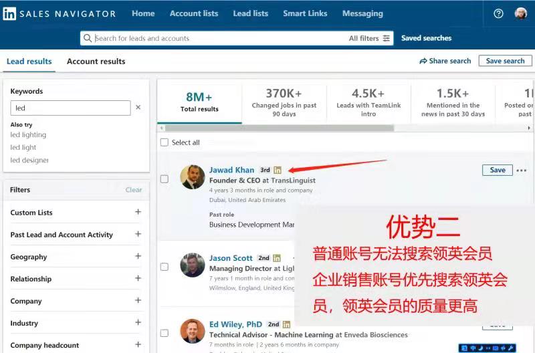Click the IME toolbar in the corner
The width and height of the screenshot is (535, 353).
click(x=487, y=348)
